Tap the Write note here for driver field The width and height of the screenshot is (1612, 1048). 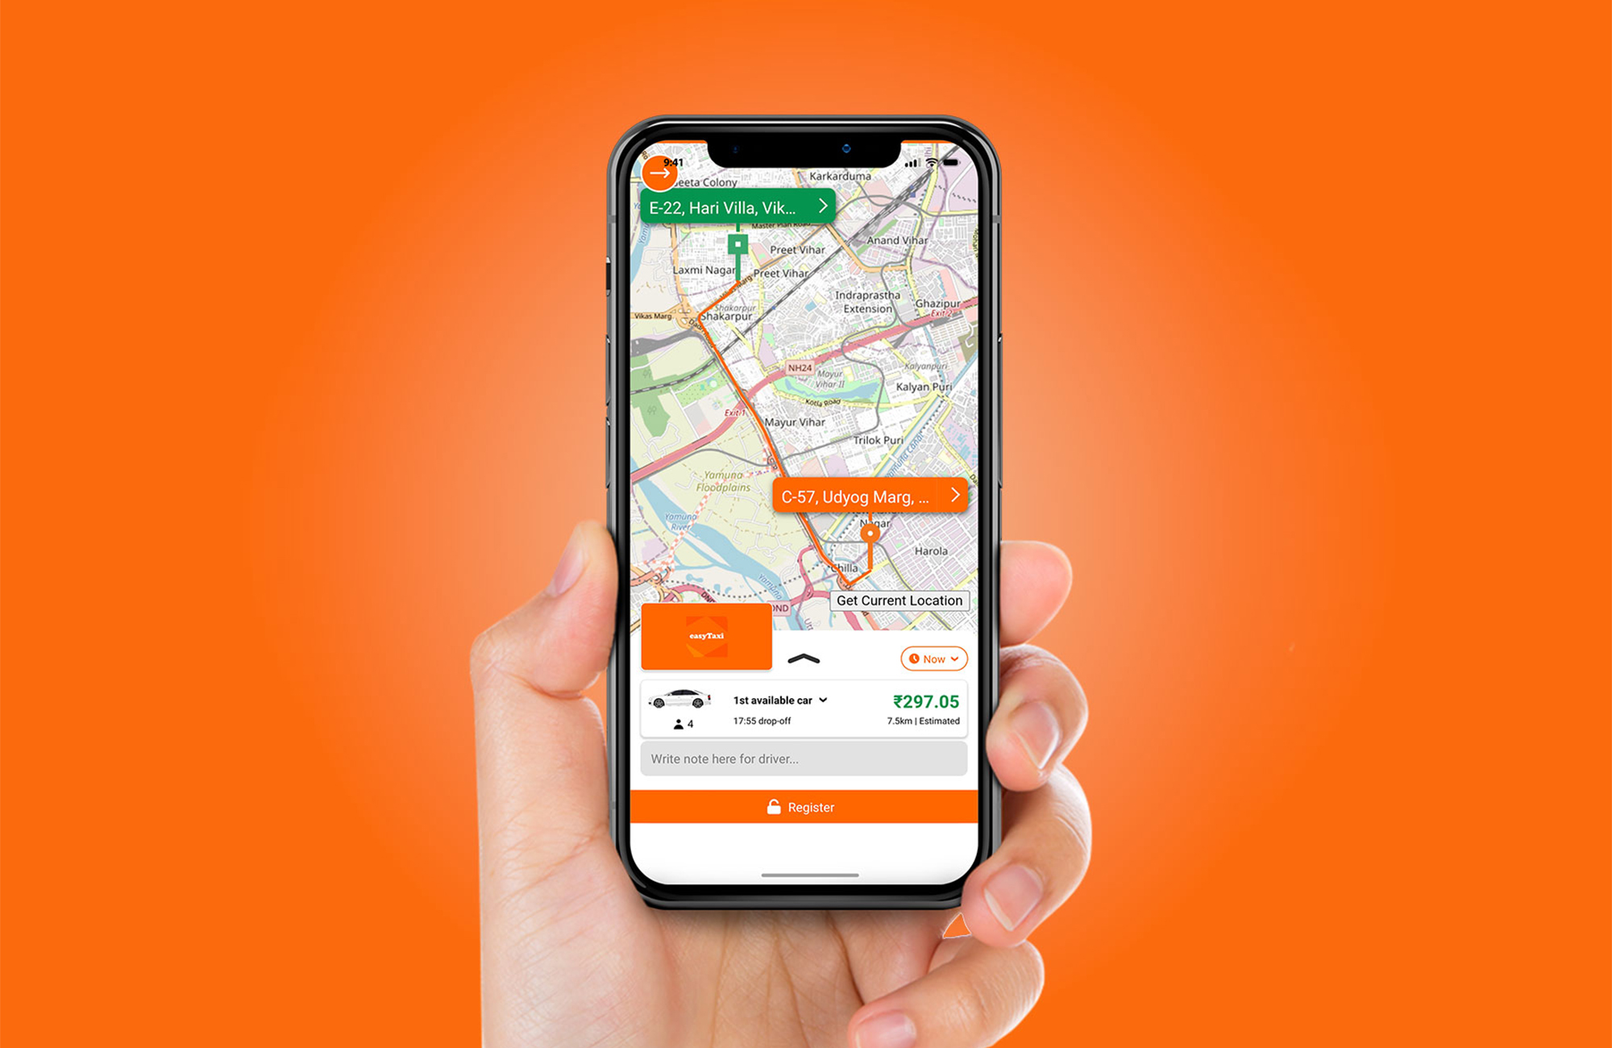pyautogui.click(x=806, y=761)
